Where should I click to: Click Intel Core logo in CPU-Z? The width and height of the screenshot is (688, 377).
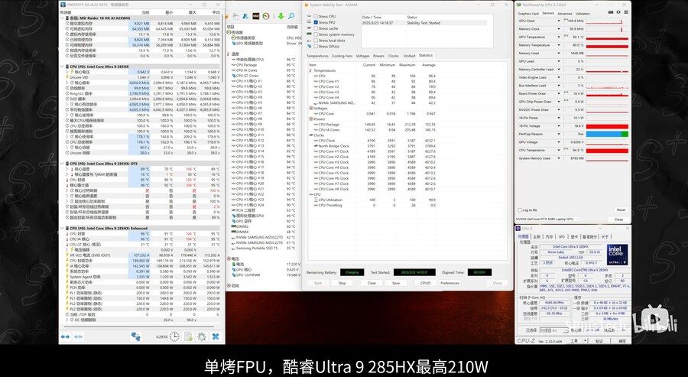tap(617, 255)
